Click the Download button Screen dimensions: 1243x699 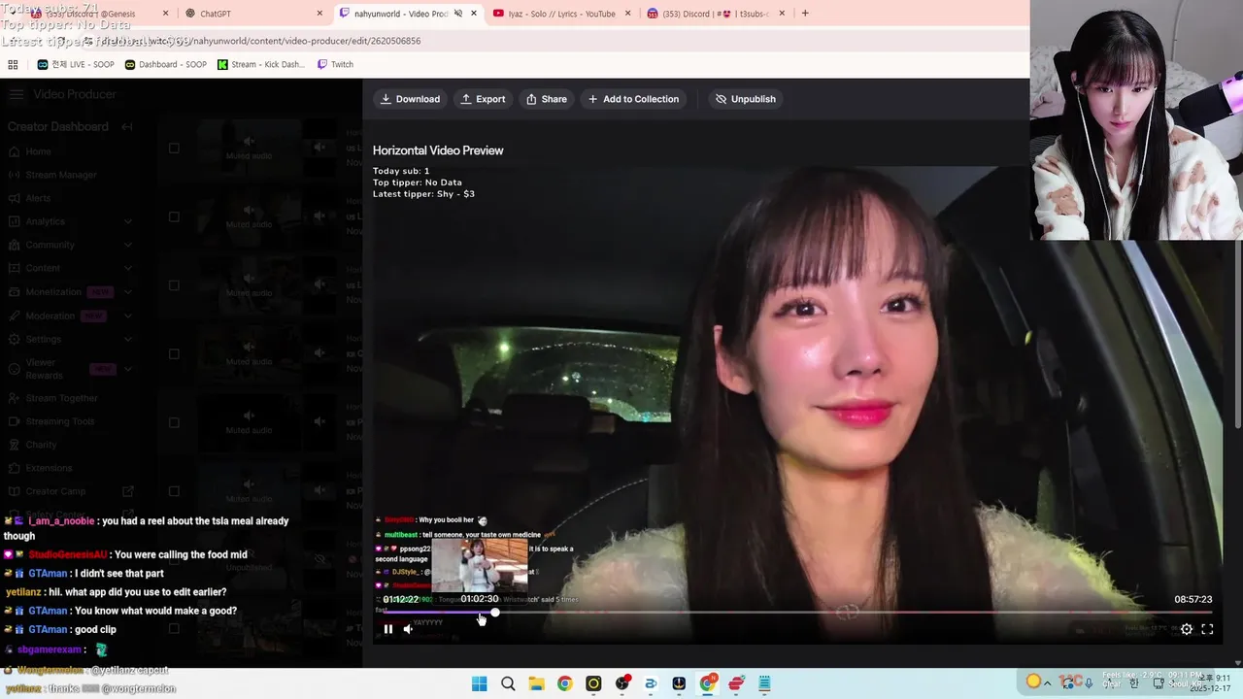pyautogui.click(x=410, y=99)
